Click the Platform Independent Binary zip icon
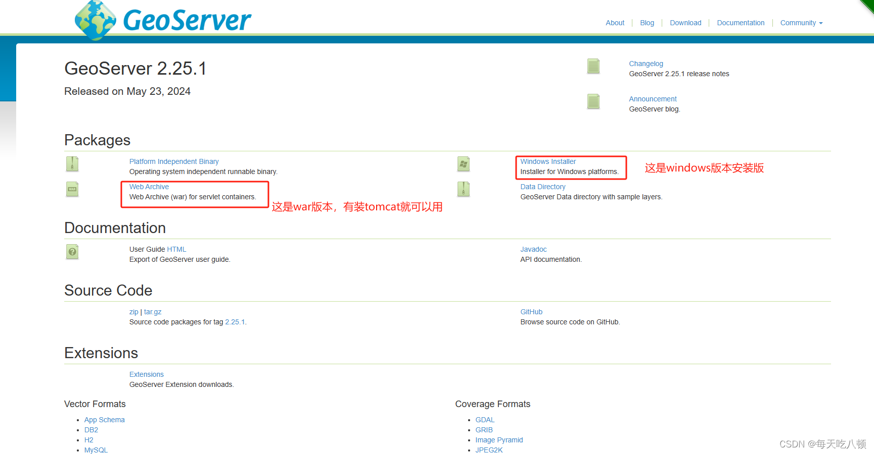Viewport: 874px width, 454px height. pyautogui.click(x=72, y=164)
